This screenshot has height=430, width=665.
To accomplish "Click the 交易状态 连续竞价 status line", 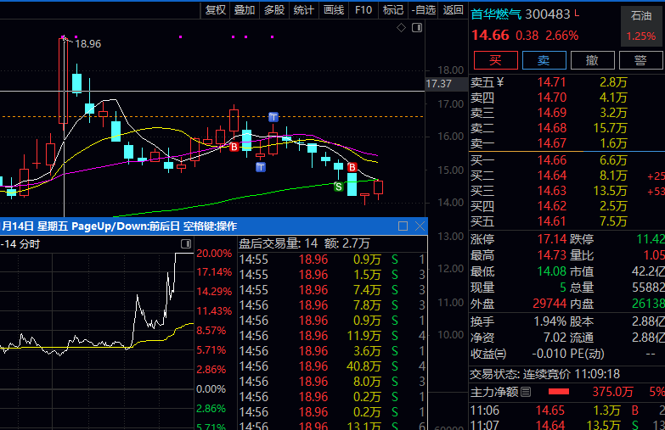I will click(545, 374).
